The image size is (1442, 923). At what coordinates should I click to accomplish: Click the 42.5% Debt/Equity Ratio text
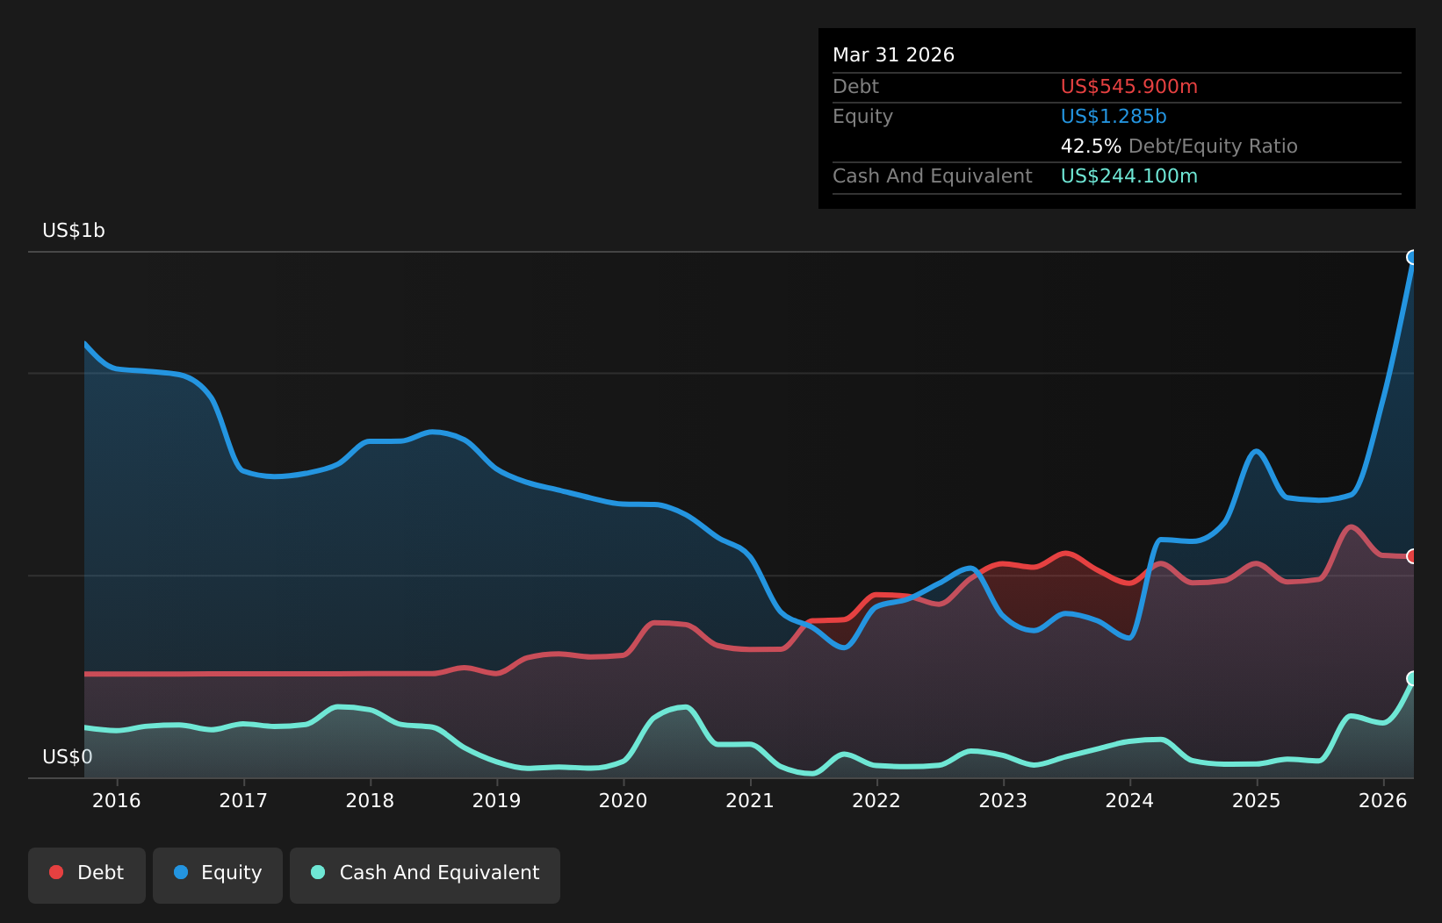1179,147
